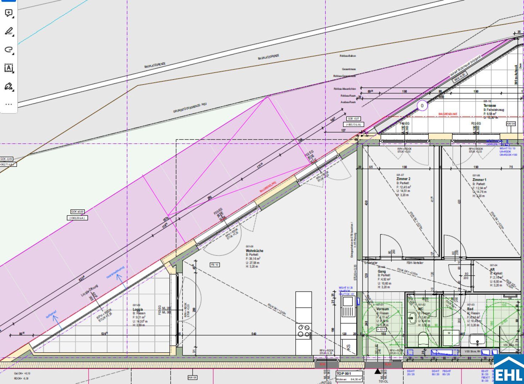Click the black entrance arrow triangle
The width and height of the screenshot is (524, 384).
(377, 372)
